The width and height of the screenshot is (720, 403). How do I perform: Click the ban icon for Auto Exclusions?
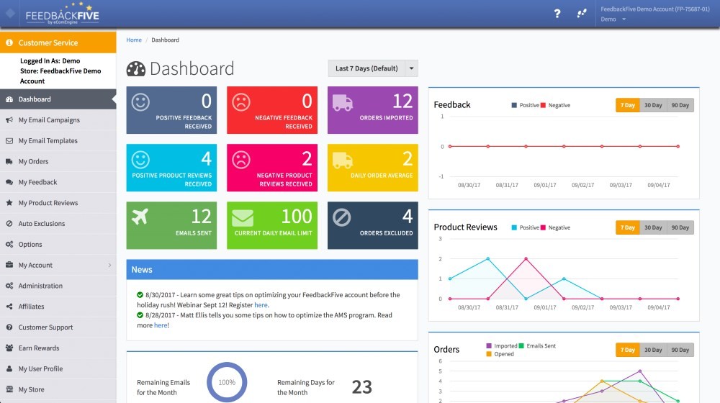(9, 224)
